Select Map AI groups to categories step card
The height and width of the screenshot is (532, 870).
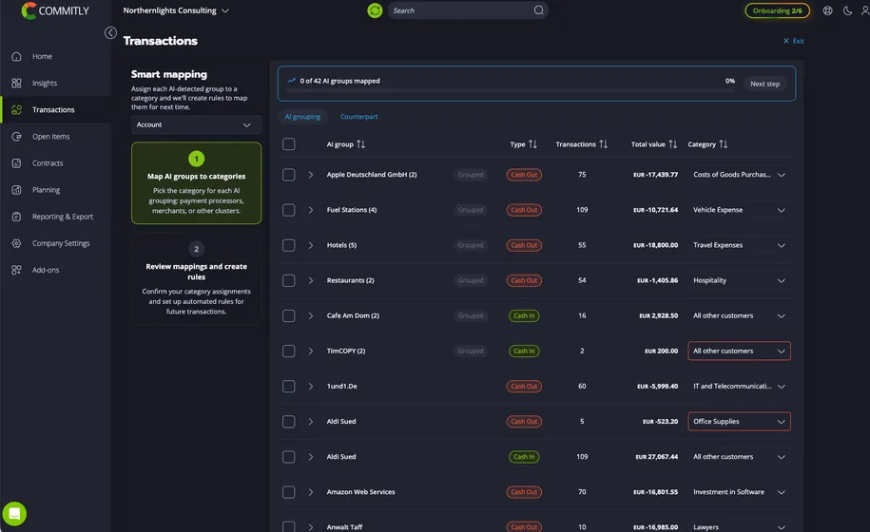click(x=197, y=182)
